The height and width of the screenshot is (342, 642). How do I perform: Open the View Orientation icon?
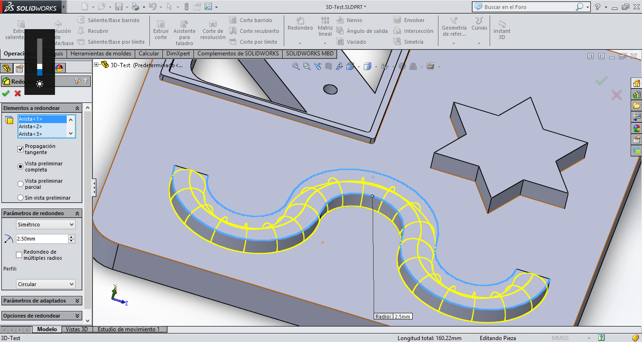click(x=350, y=66)
